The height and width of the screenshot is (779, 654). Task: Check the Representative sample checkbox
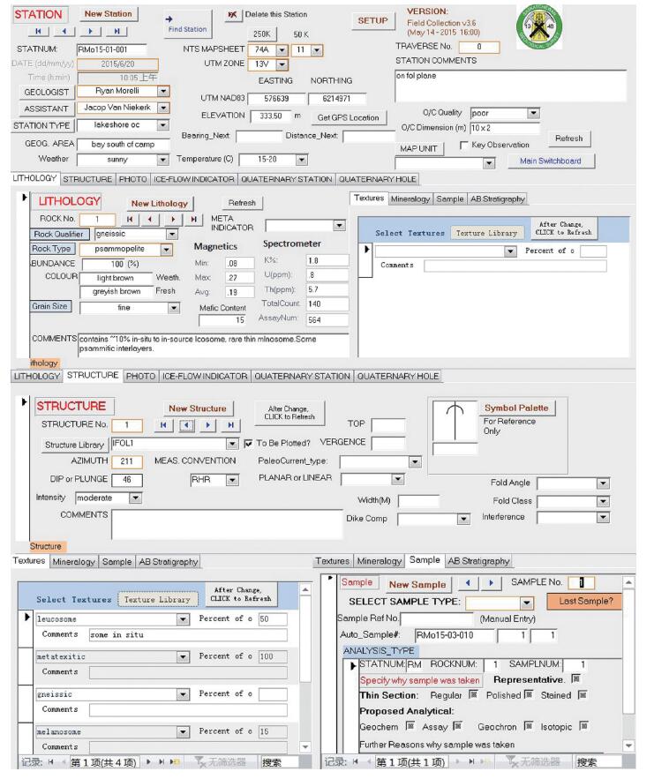pos(575,678)
